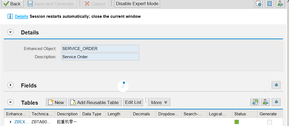Click the export table icon in Tables header
The image size is (289, 126).
255,102
